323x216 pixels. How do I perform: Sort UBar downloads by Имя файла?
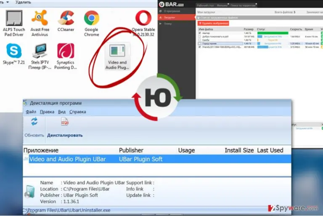[x=206, y=29]
